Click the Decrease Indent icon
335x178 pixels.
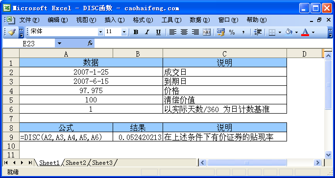click(258, 32)
